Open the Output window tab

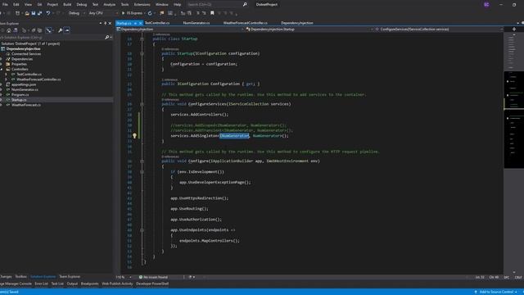72,284
